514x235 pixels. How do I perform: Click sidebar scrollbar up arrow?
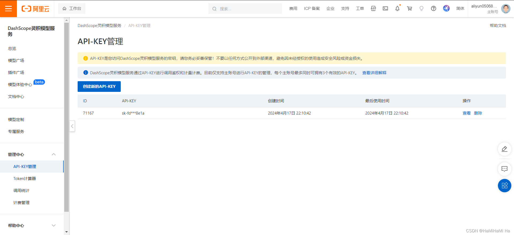tap(67, 20)
